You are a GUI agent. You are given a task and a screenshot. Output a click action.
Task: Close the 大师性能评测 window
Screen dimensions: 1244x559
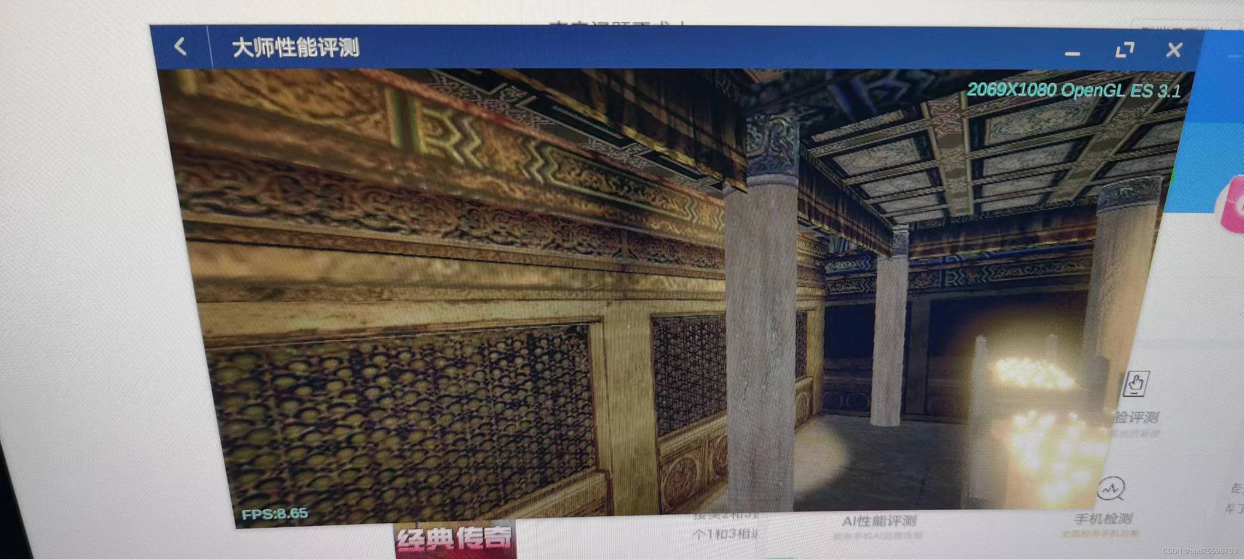click(1174, 50)
